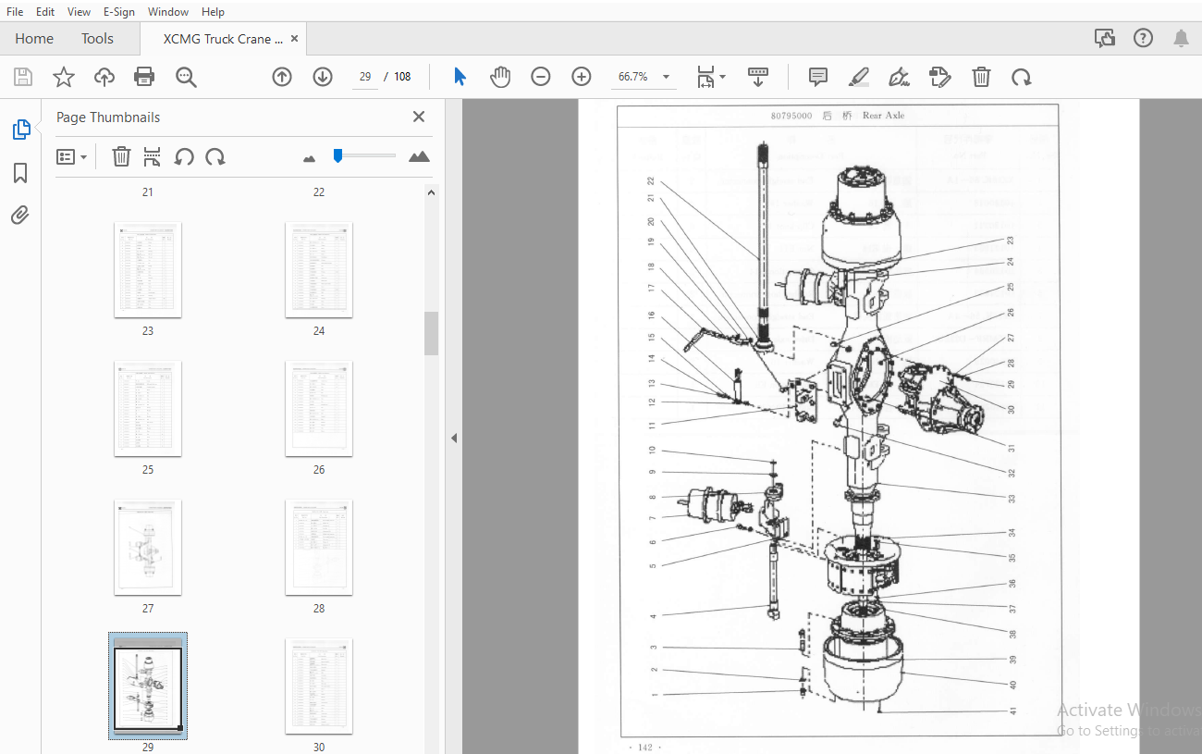
Task: Click the thumbnails panel scrollbar thumb
Action: tap(431, 333)
